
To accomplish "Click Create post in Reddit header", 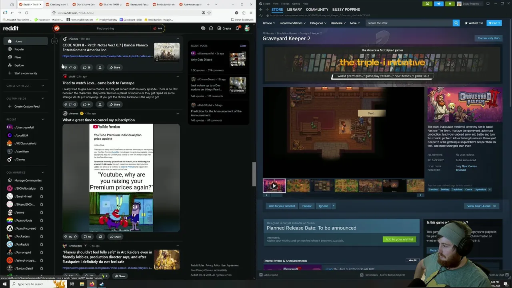I will (224, 28).
